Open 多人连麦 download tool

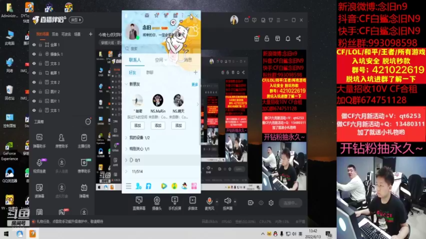(x=62, y=165)
